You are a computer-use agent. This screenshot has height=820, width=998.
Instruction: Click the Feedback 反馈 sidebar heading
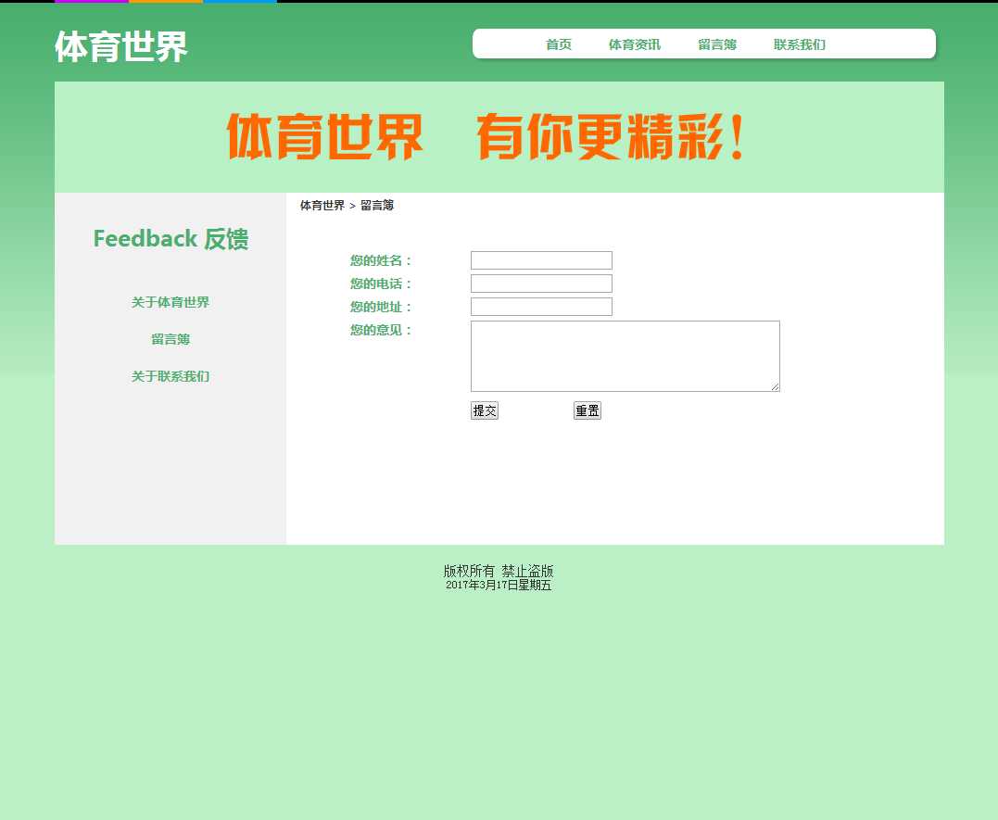(171, 239)
